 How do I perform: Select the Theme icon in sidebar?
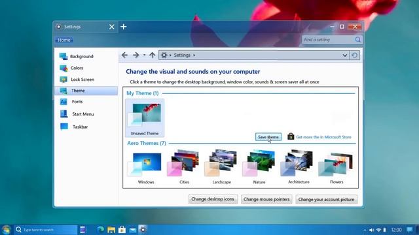[64, 91]
